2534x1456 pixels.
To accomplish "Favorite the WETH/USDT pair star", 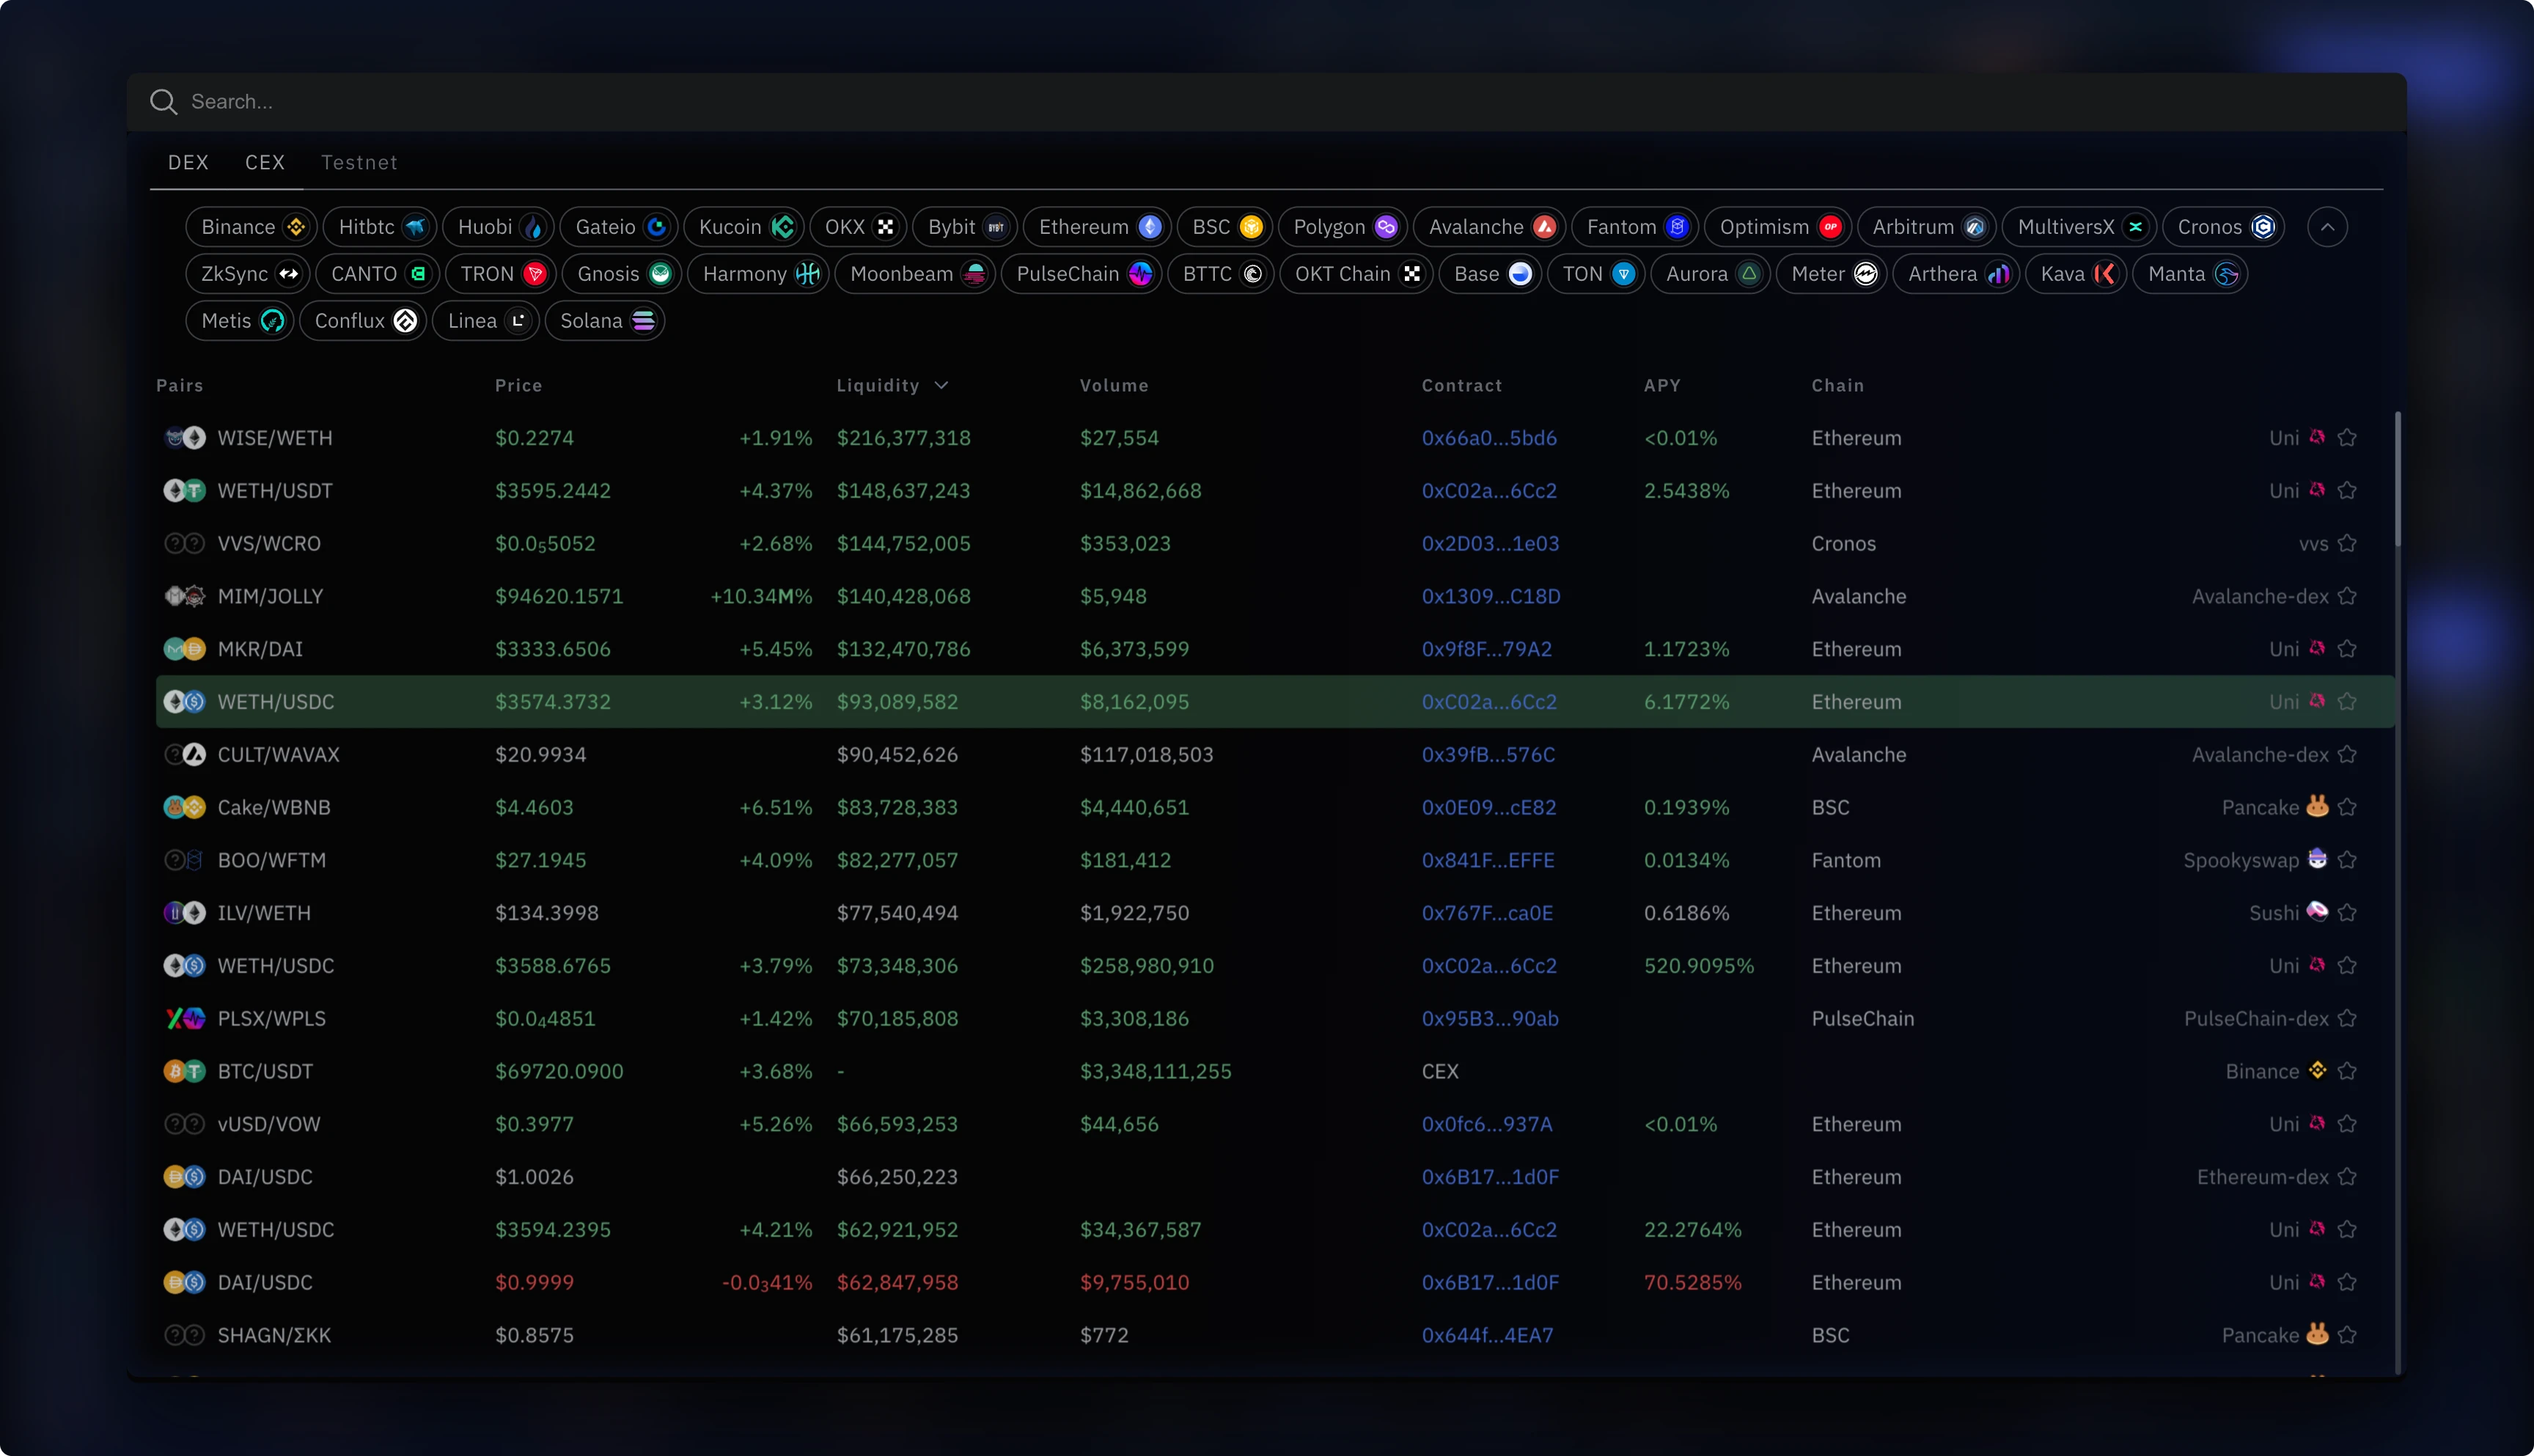I will tap(2347, 491).
